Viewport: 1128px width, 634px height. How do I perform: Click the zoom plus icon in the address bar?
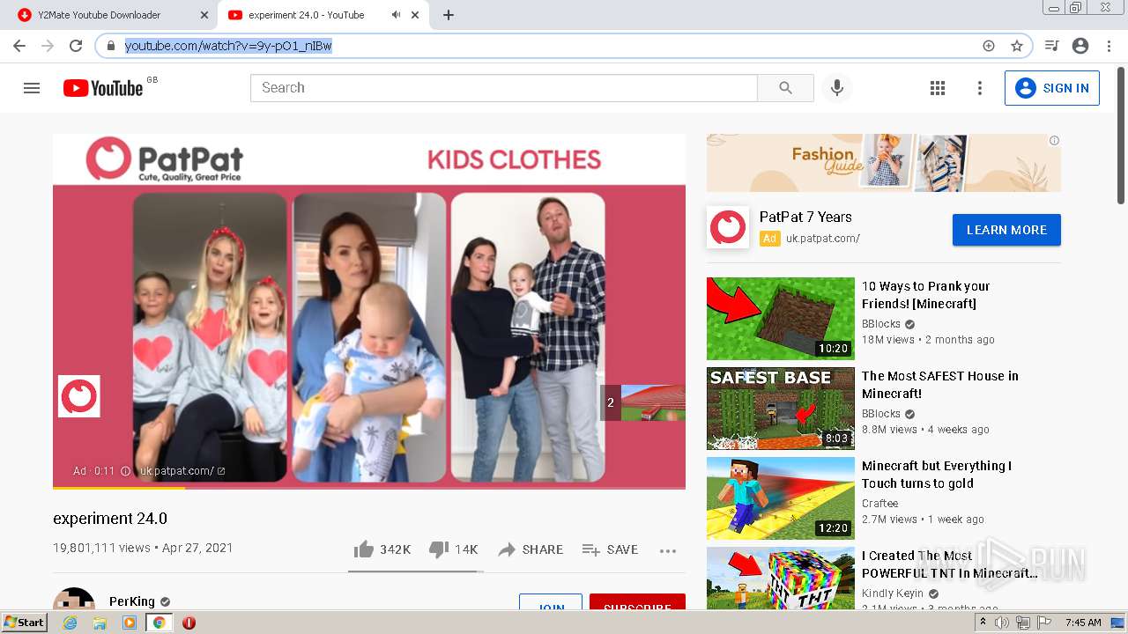pyautogui.click(x=989, y=46)
